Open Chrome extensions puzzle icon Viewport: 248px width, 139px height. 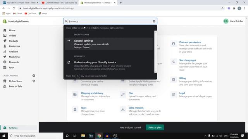[234, 8]
